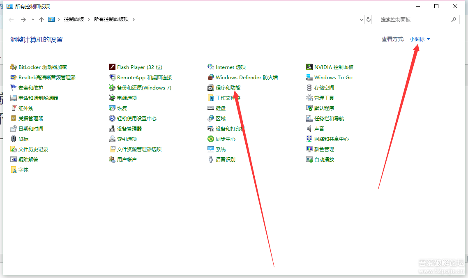Screen dimensions: 468x278
Task: Click the back navigation arrow
Action: [x=12, y=20]
